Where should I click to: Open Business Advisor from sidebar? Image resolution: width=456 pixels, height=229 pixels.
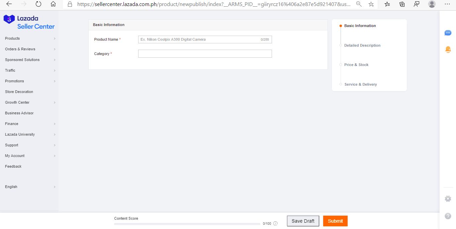(19, 113)
